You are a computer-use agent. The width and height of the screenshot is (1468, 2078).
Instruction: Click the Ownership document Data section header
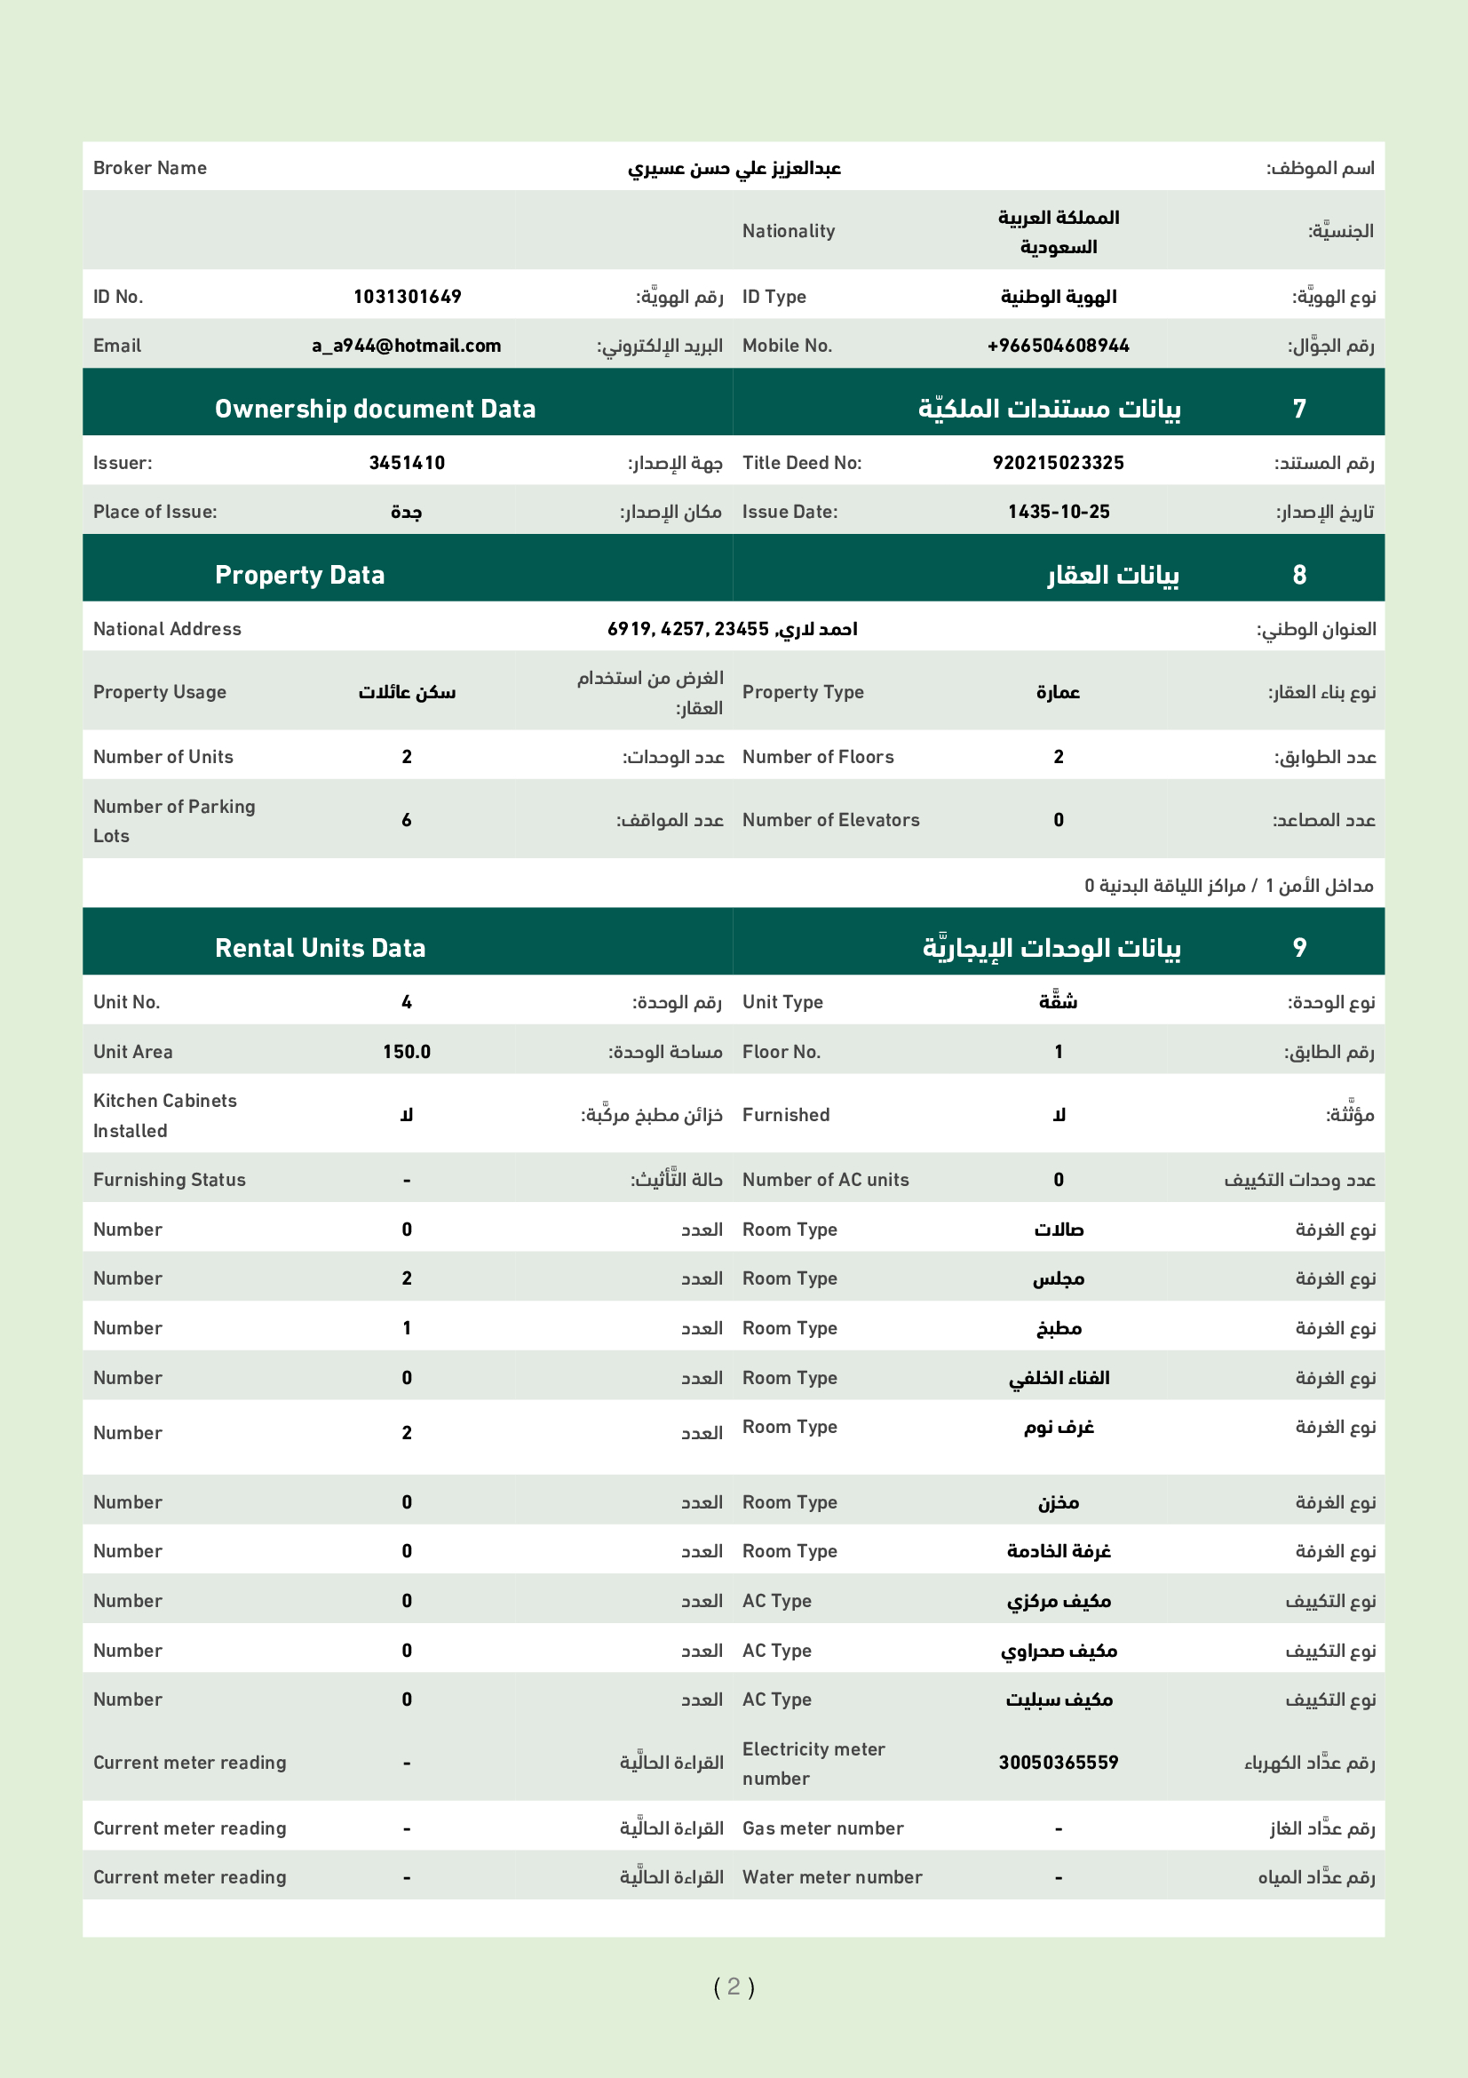point(375,409)
